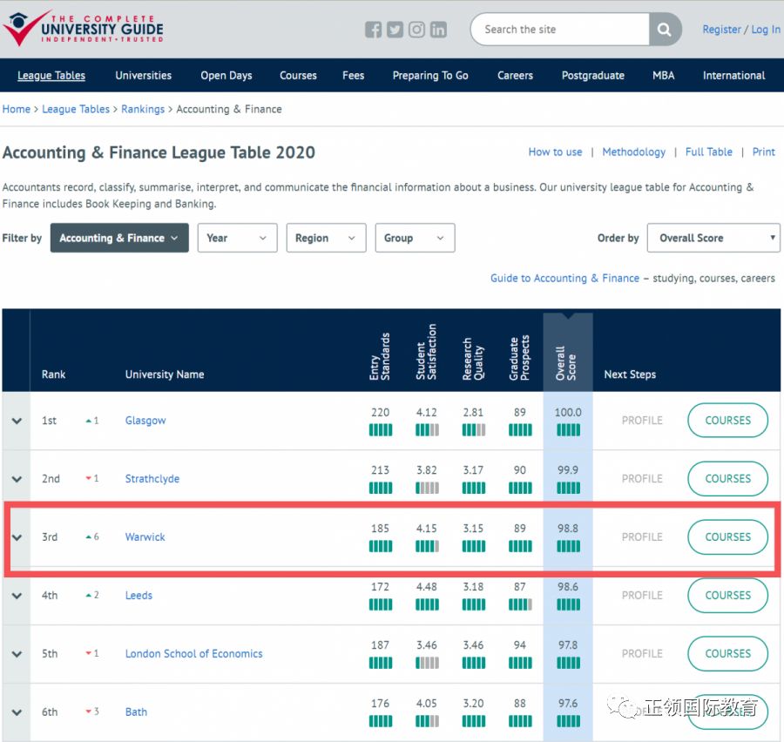Click the Courses button for Glasgow

click(728, 421)
